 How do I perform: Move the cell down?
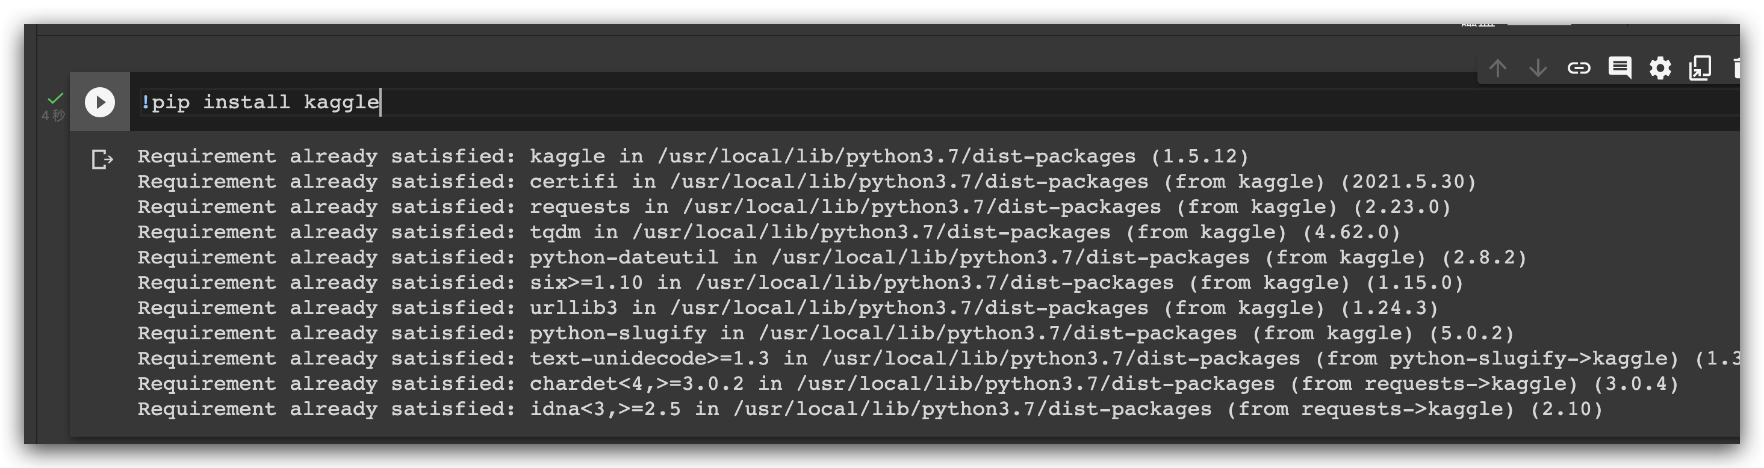[1538, 68]
